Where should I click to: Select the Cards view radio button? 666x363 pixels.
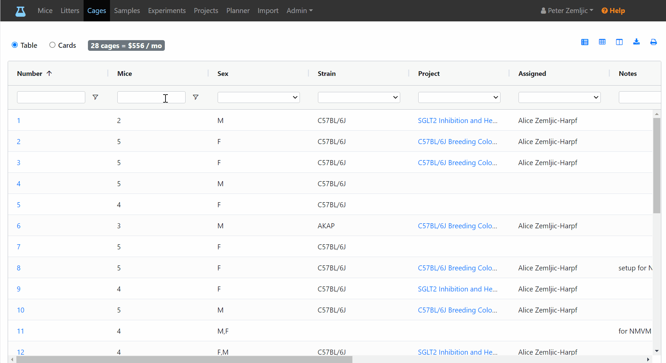(52, 45)
